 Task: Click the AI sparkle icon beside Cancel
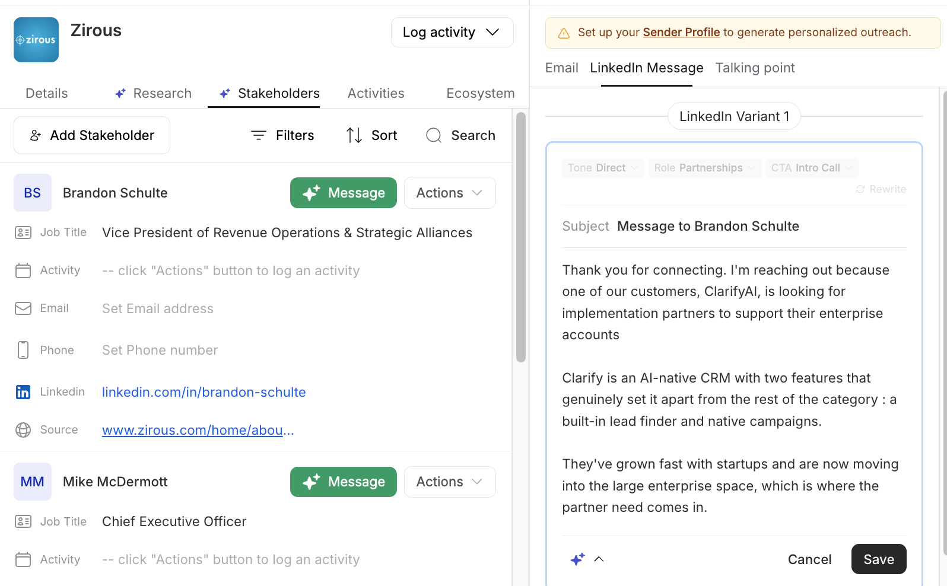click(x=577, y=559)
